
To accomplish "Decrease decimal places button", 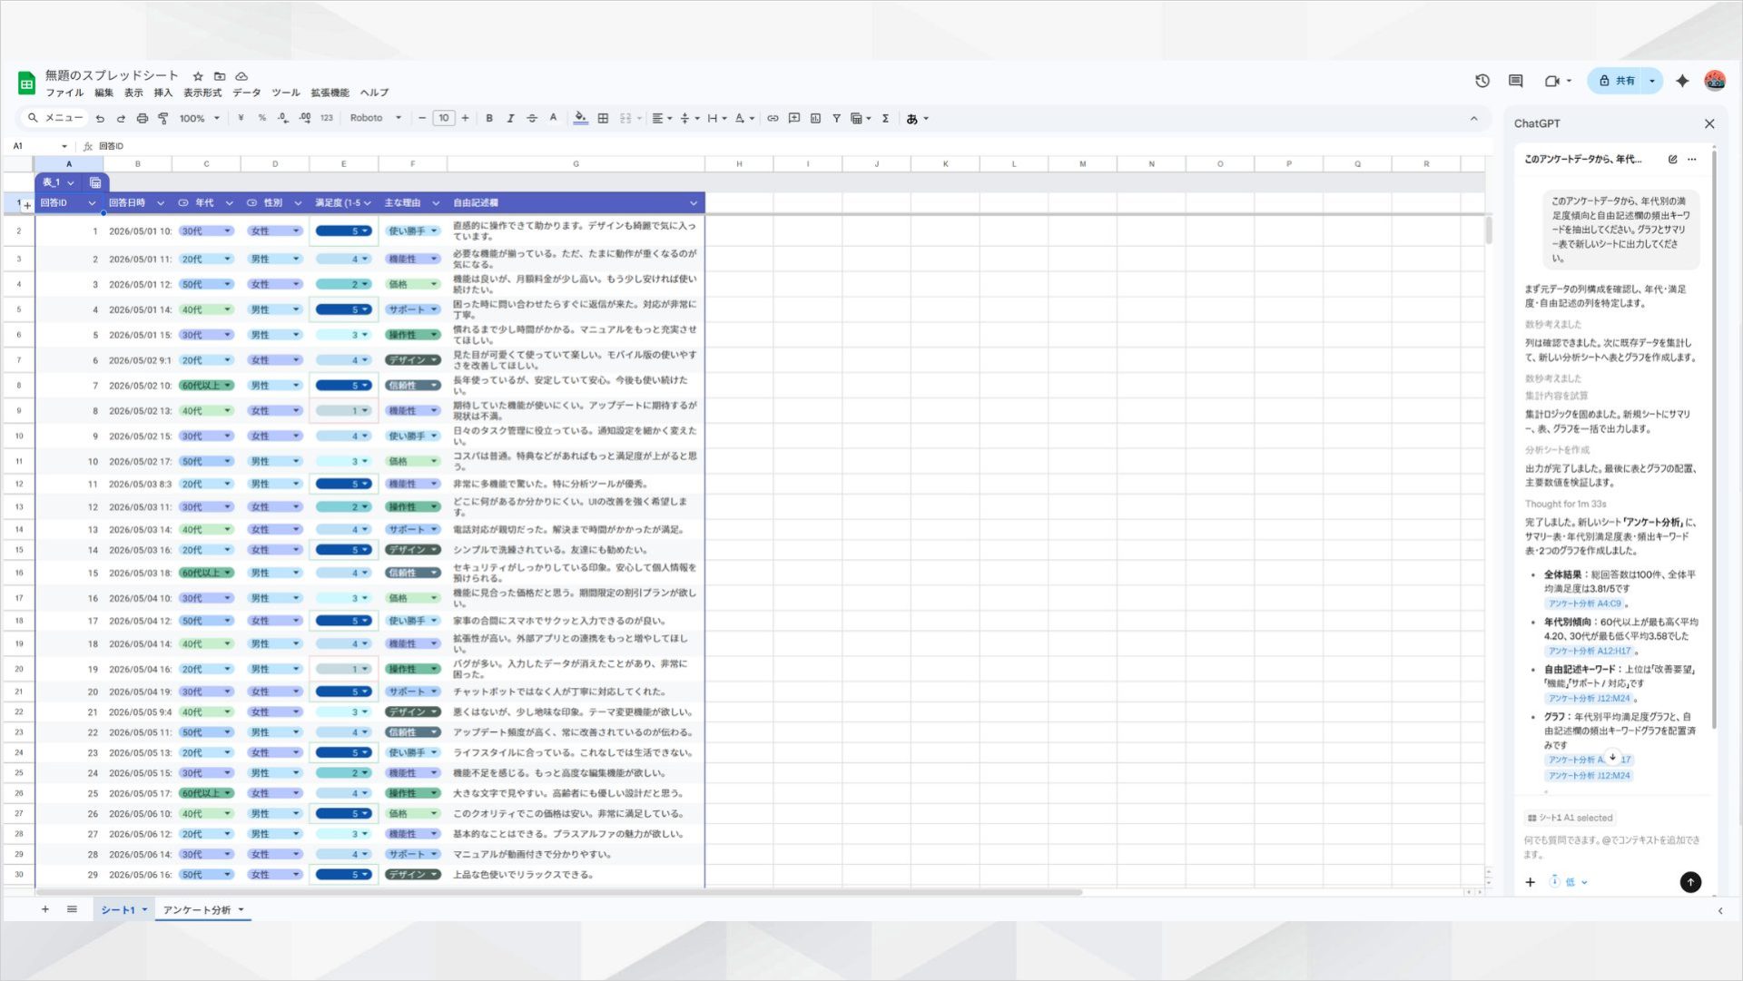I will 282,118.
